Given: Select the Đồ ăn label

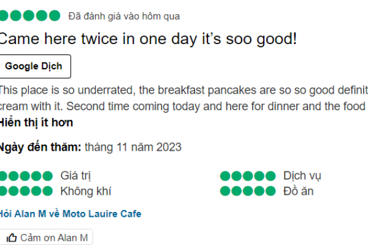Looking at the screenshot, I should [x=299, y=191].
